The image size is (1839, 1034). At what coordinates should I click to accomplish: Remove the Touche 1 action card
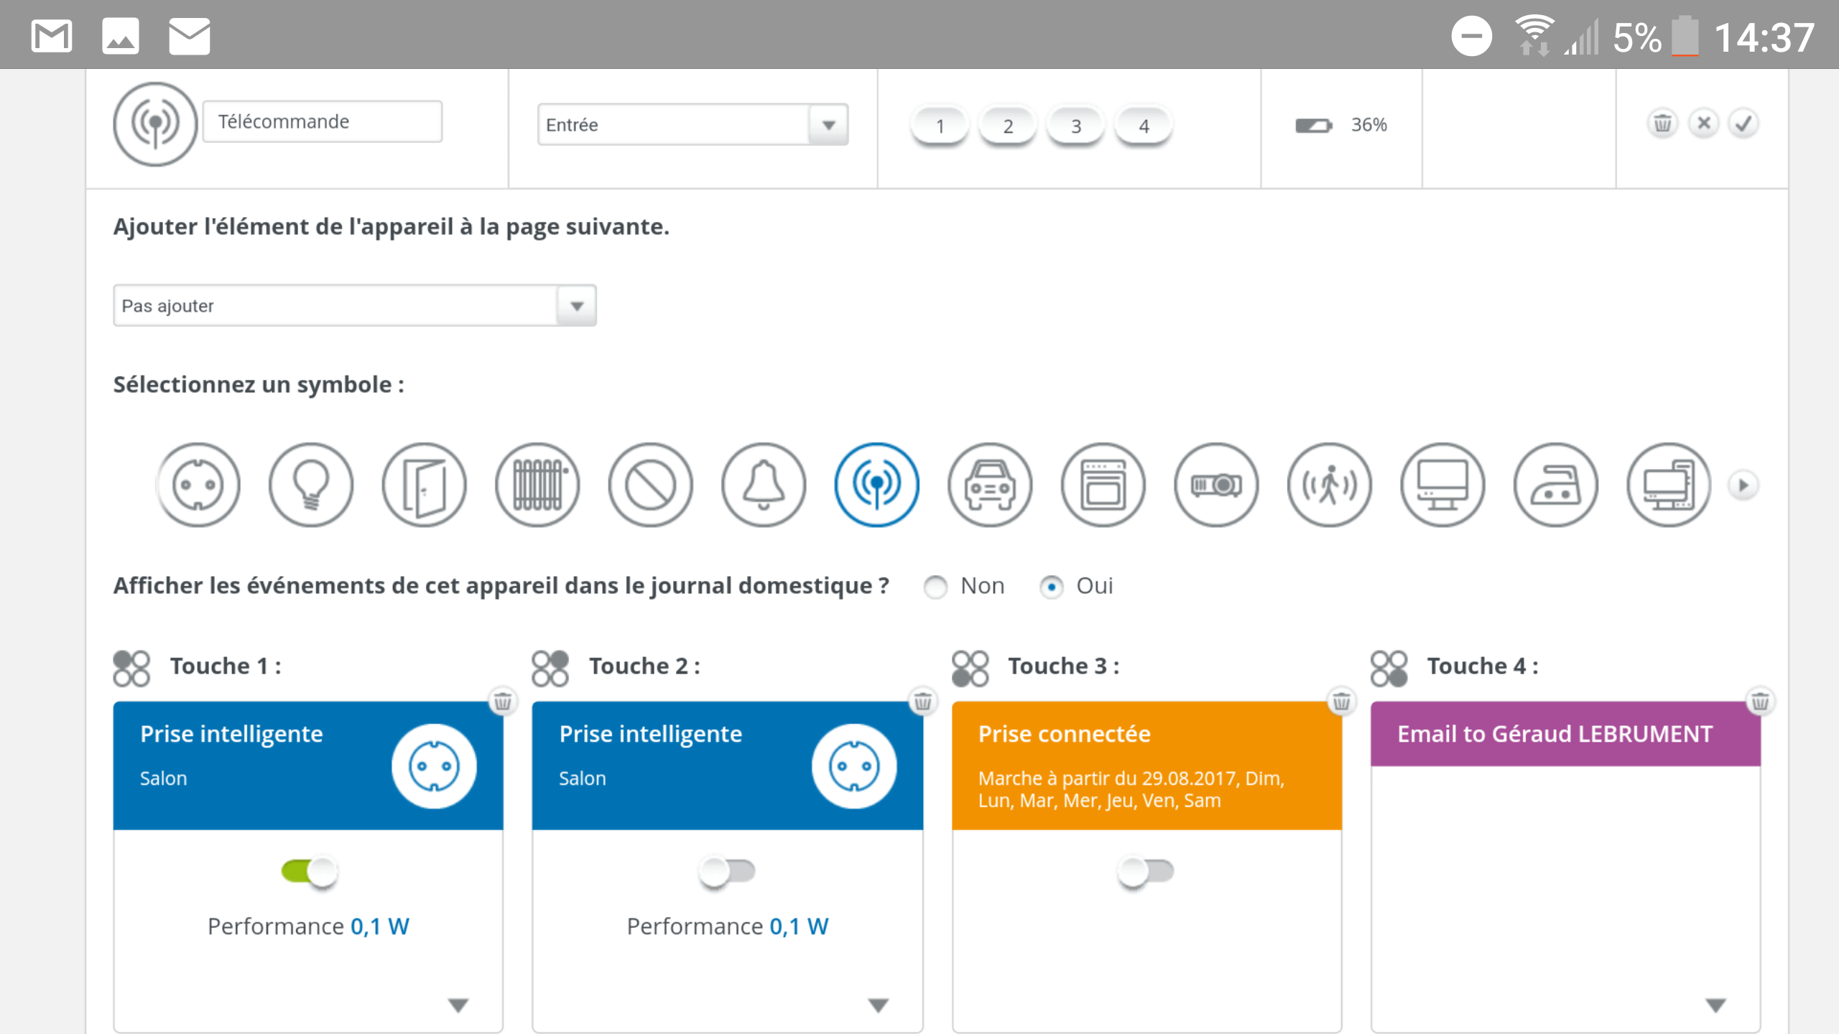[x=503, y=701]
